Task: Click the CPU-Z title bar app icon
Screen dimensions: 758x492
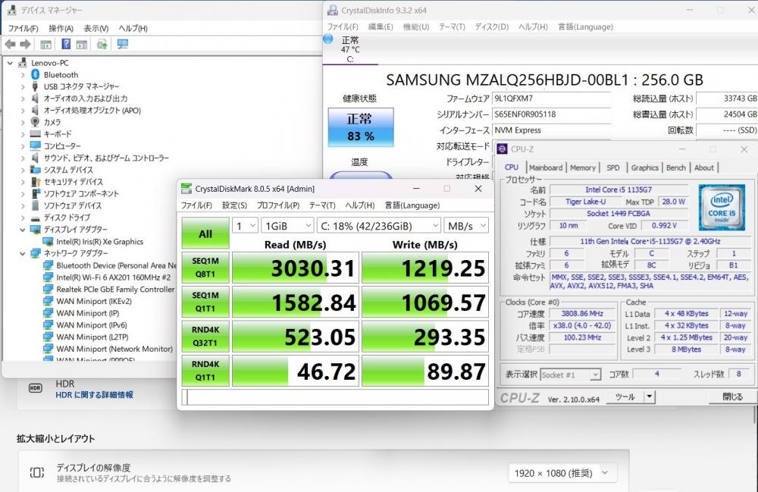Action: coord(503,149)
